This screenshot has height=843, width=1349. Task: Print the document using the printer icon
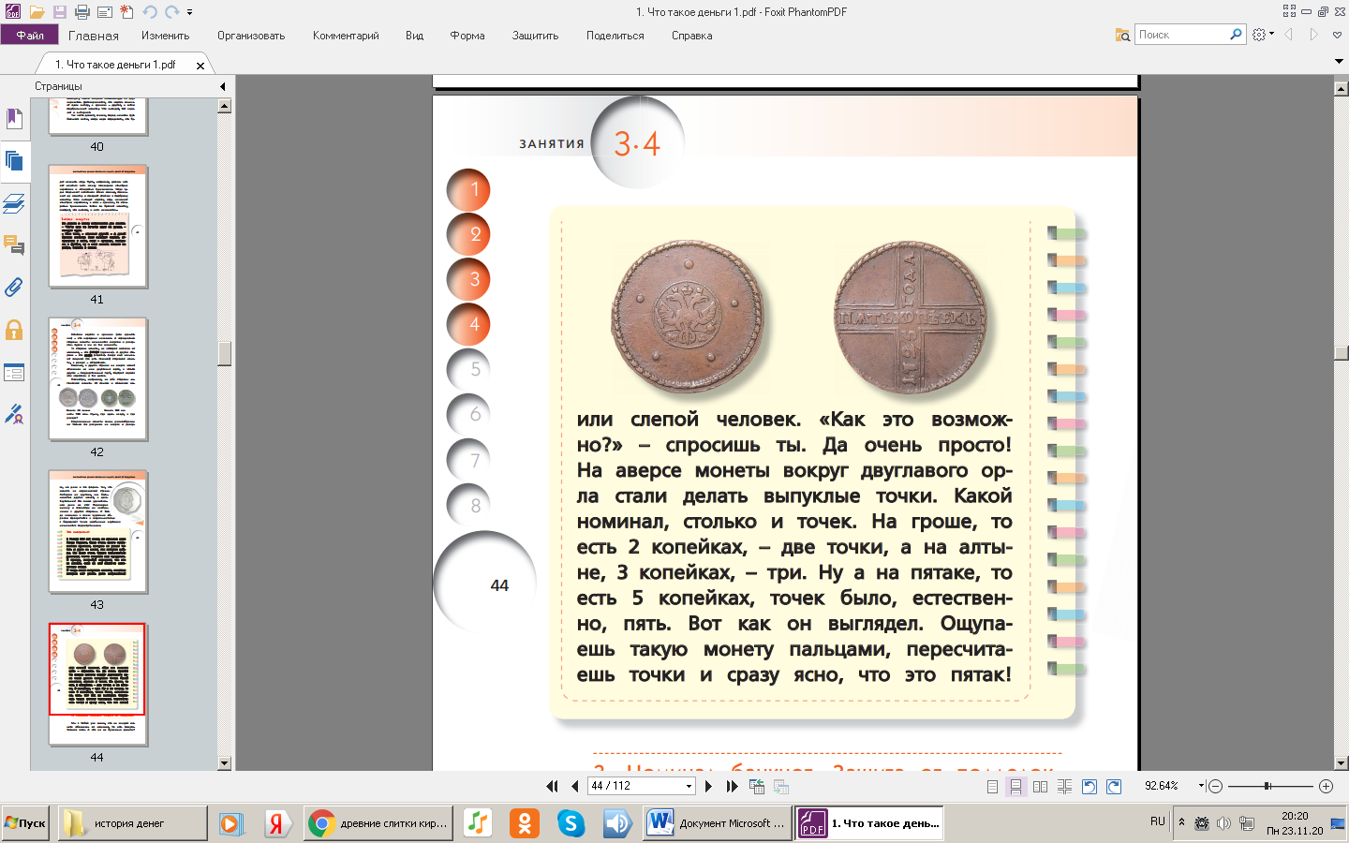(82, 12)
